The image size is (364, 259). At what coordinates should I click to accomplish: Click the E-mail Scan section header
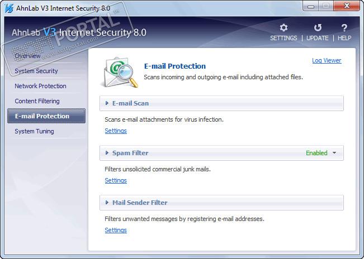point(221,103)
